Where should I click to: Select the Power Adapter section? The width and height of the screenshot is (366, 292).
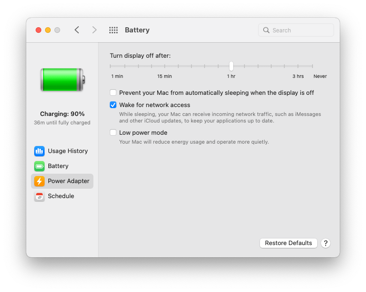pyautogui.click(x=62, y=181)
